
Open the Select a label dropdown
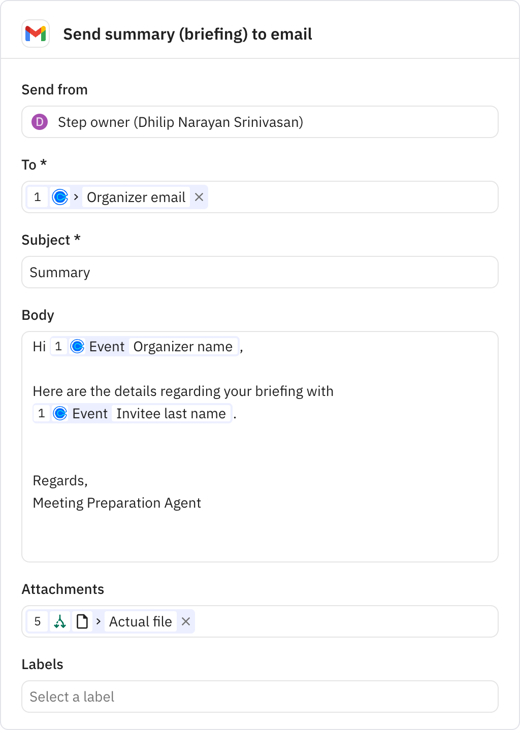coord(260,696)
